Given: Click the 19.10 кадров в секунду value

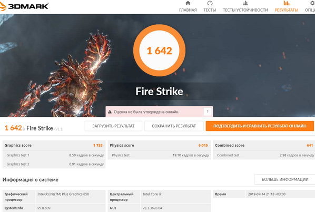Looking at the screenshot, I should tap(191, 155).
